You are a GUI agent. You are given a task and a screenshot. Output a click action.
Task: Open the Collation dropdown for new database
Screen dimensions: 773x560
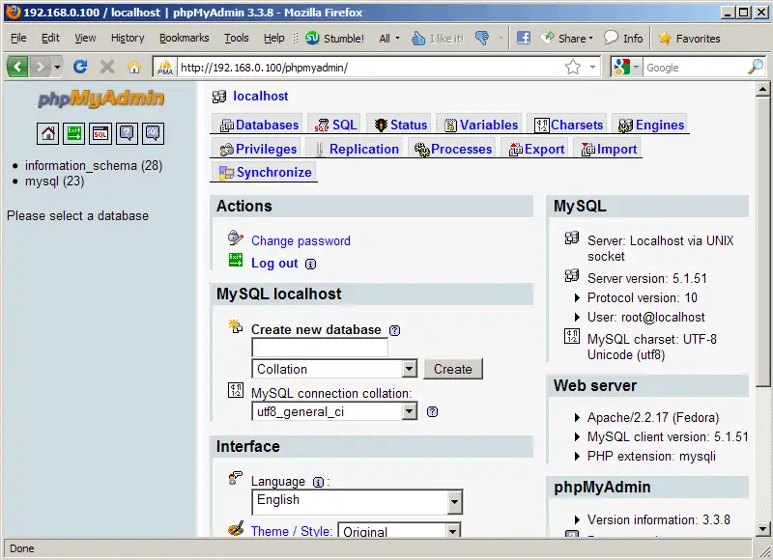click(x=334, y=369)
